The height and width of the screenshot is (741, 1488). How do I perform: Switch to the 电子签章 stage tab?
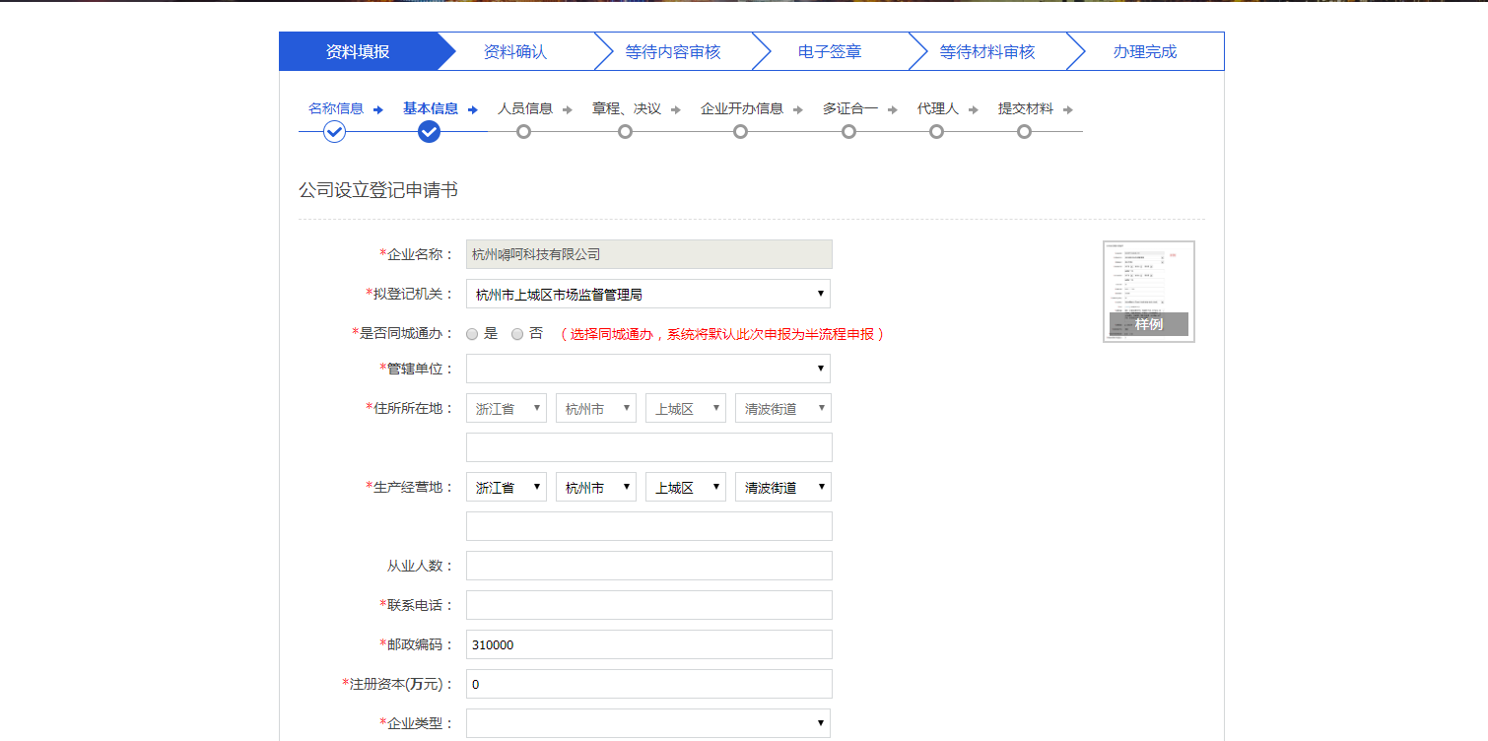pos(829,51)
